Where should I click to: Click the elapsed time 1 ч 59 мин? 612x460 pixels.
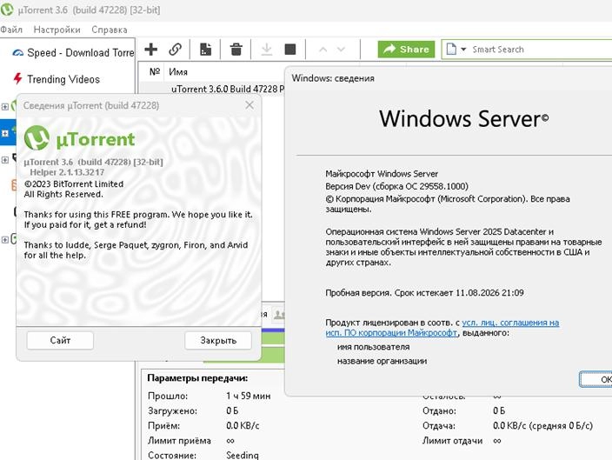249,396
